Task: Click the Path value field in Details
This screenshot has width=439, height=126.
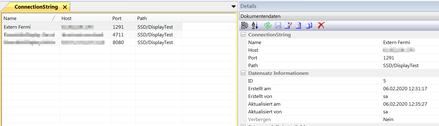Action: pyautogui.click(x=401, y=66)
